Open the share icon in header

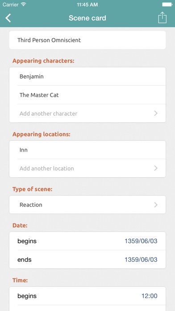[x=162, y=18]
